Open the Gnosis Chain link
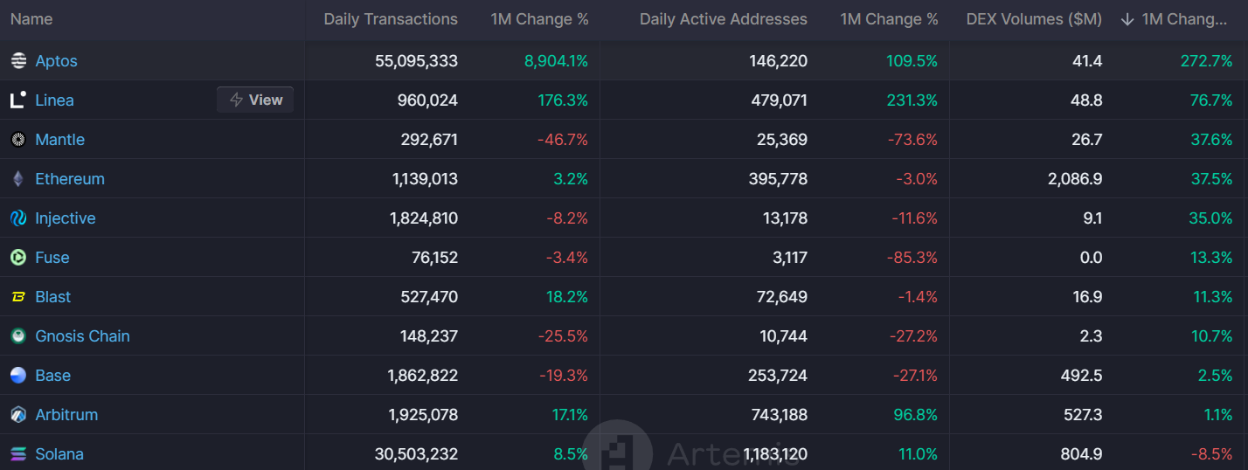Viewport: 1248px width, 470px height. (x=82, y=336)
